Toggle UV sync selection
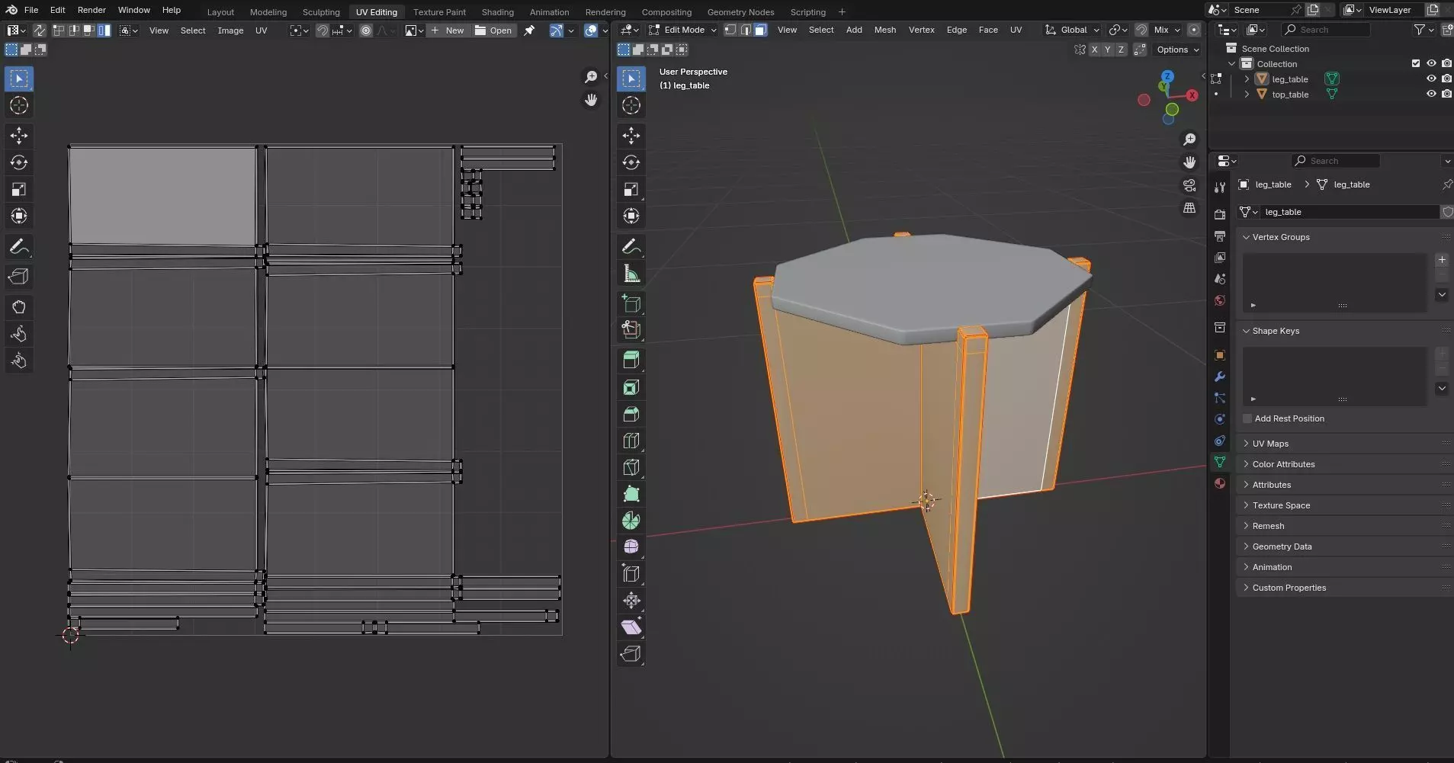The image size is (1454, 763). click(39, 30)
